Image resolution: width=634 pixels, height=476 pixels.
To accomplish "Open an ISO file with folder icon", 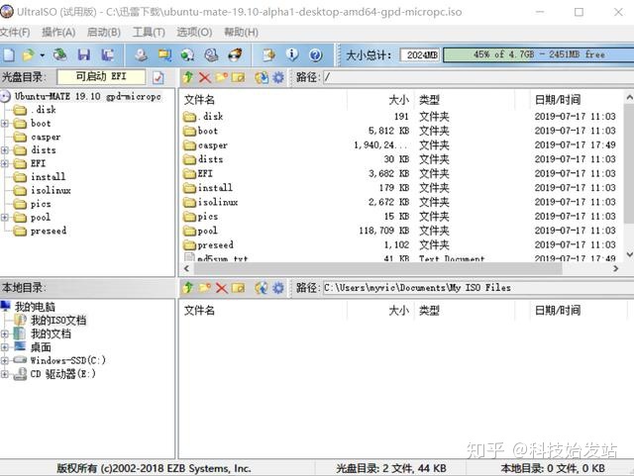I will tap(29, 55).
